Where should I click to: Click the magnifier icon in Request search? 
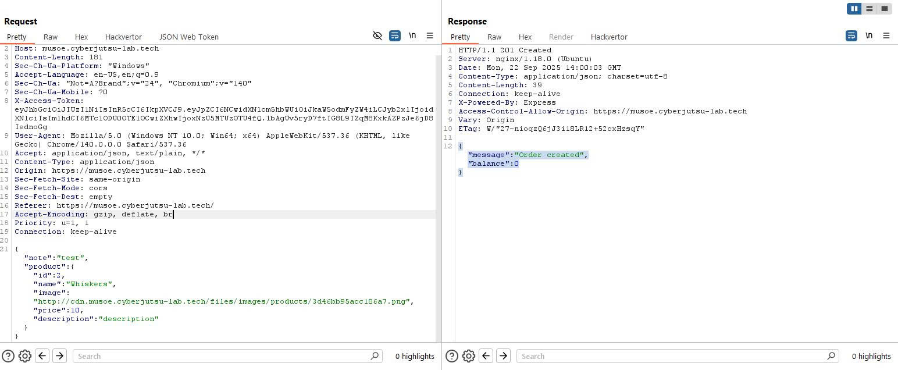375,355
